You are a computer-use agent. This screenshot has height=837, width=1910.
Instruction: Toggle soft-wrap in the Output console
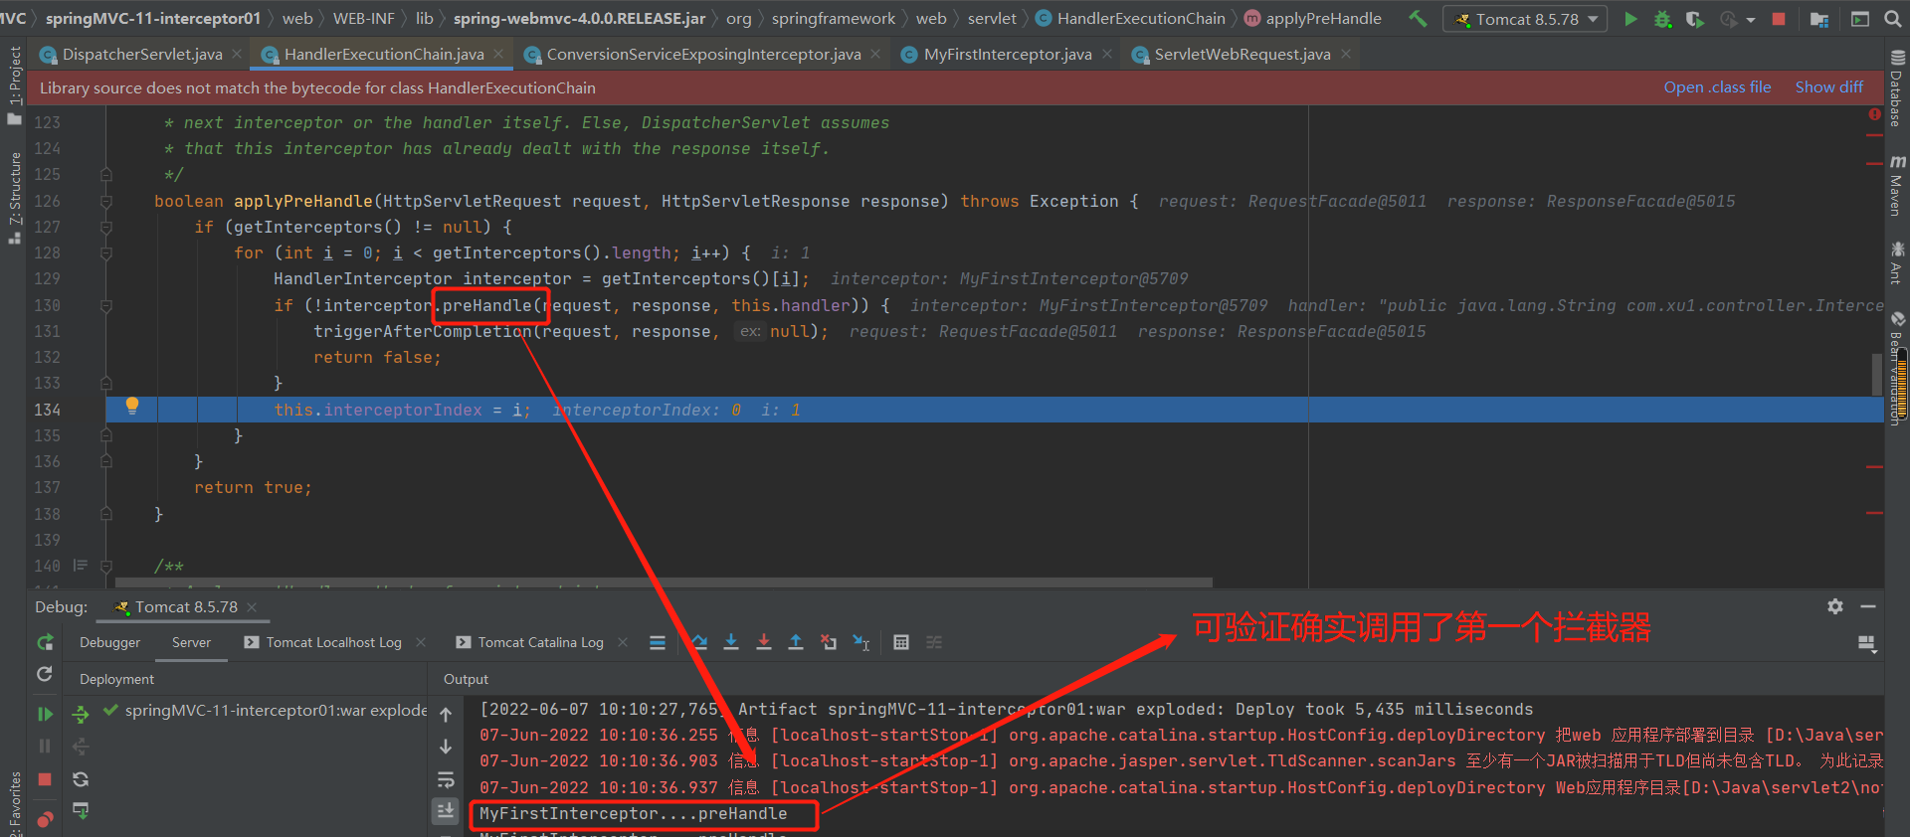click(446, 779)
